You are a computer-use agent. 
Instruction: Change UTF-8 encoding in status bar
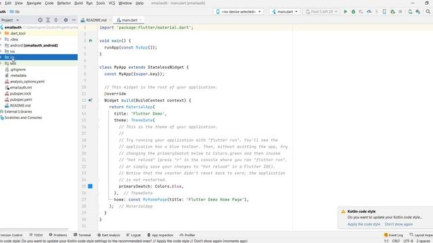tap(408, 241)
